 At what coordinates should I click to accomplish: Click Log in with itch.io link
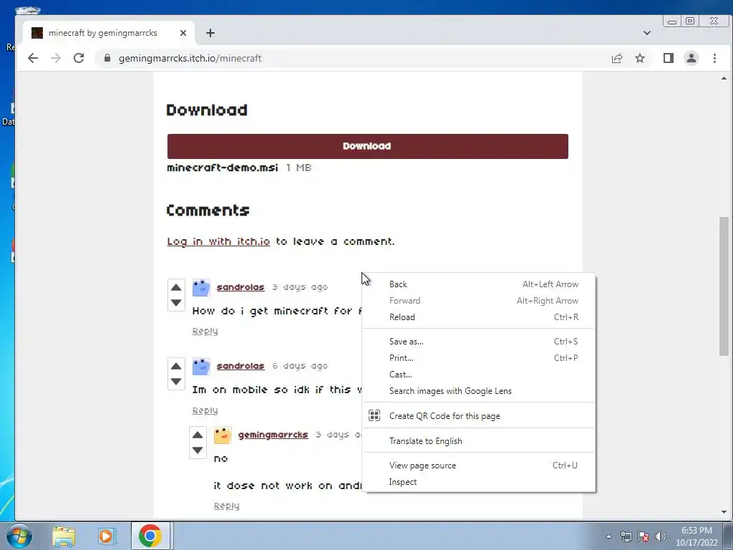(x=218, y=241)
